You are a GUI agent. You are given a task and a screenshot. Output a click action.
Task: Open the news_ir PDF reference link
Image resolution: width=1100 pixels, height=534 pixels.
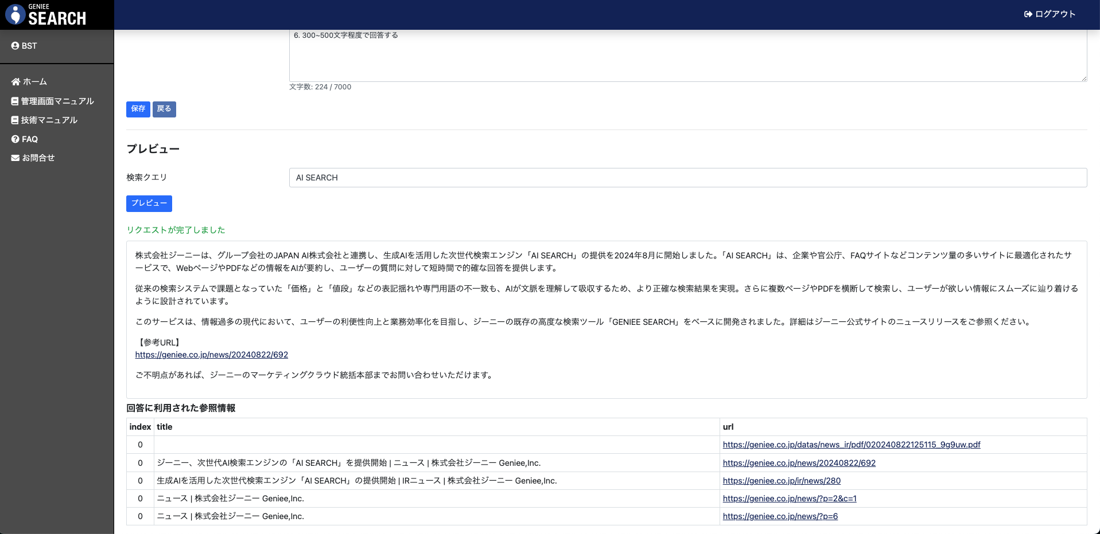[x=852, y=445]
